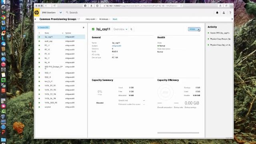Click the Reset filters link
This screenshot has height=144, width=256.
point(115,19)
